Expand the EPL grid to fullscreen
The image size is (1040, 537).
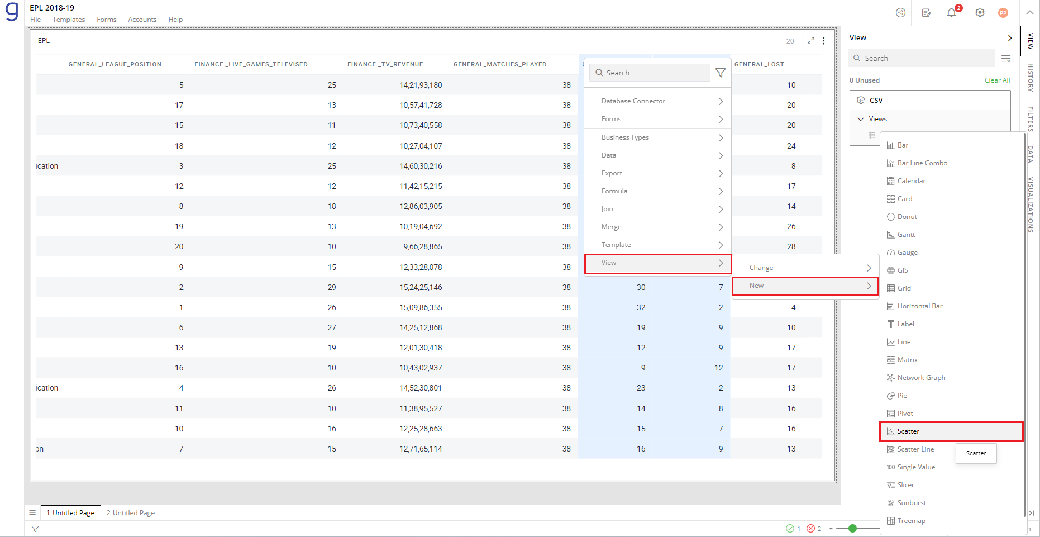click(810, 40)
